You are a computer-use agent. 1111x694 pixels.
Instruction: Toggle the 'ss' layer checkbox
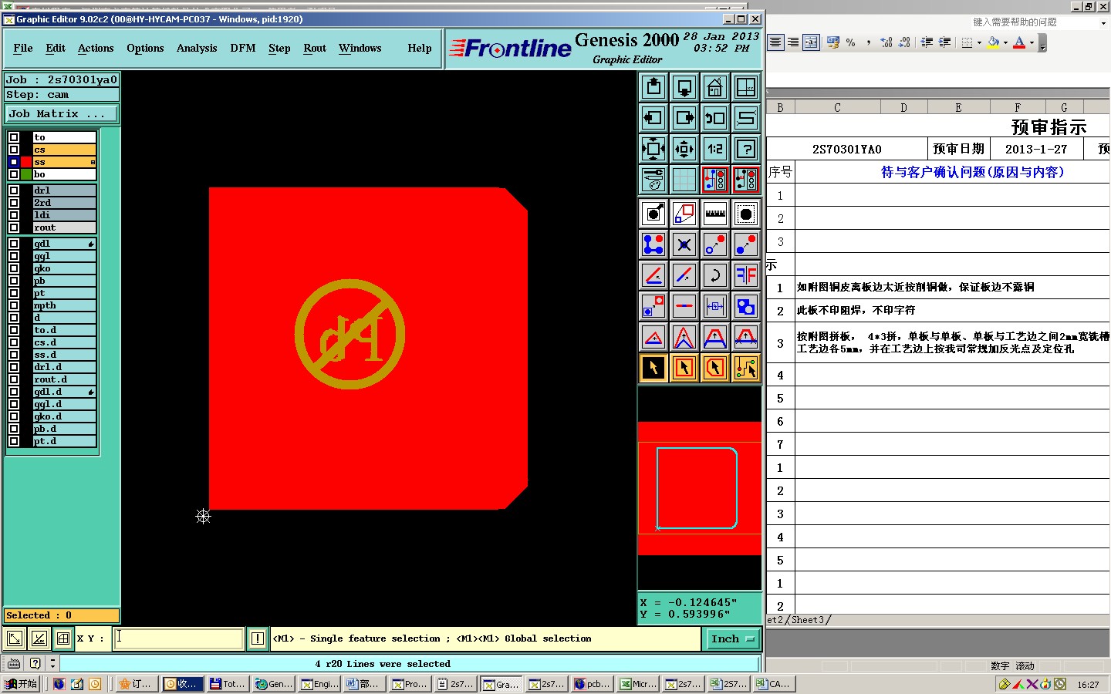tap(14, 162)
